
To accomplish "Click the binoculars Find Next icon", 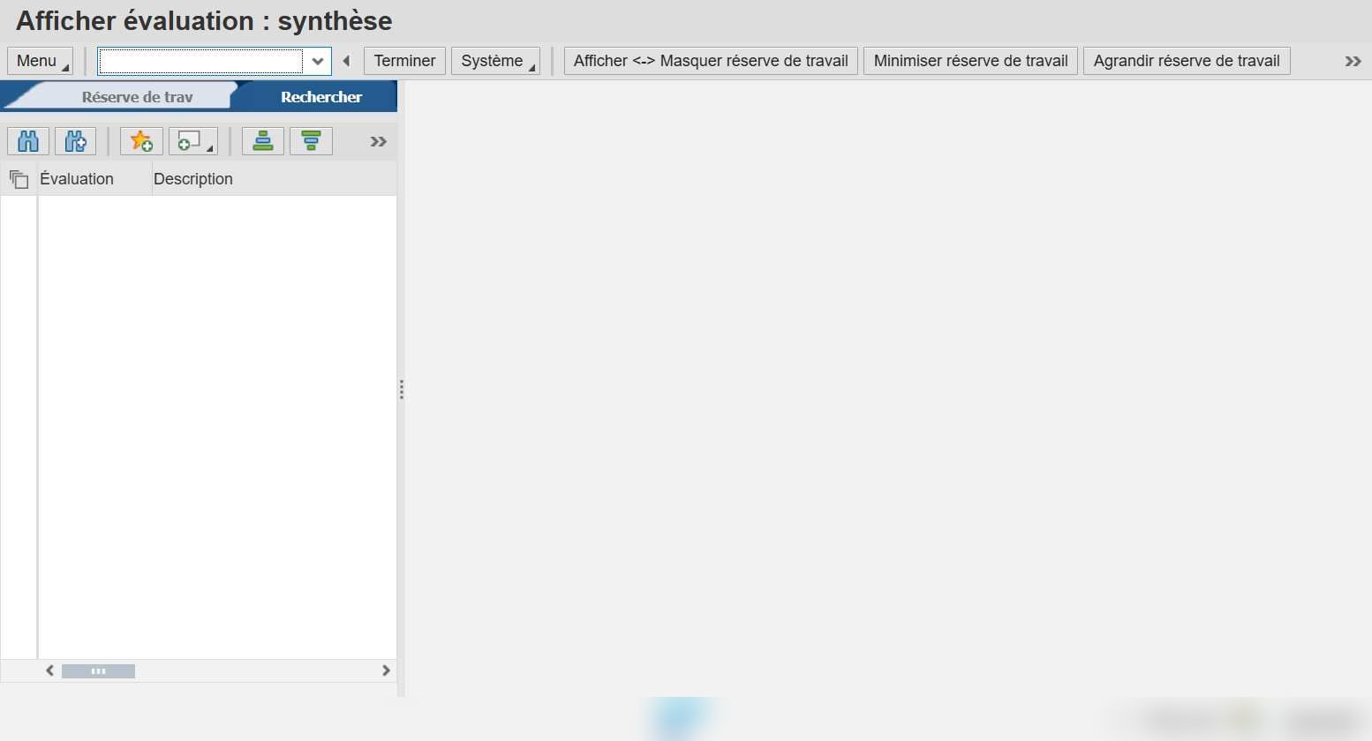I will coord(76,141).
